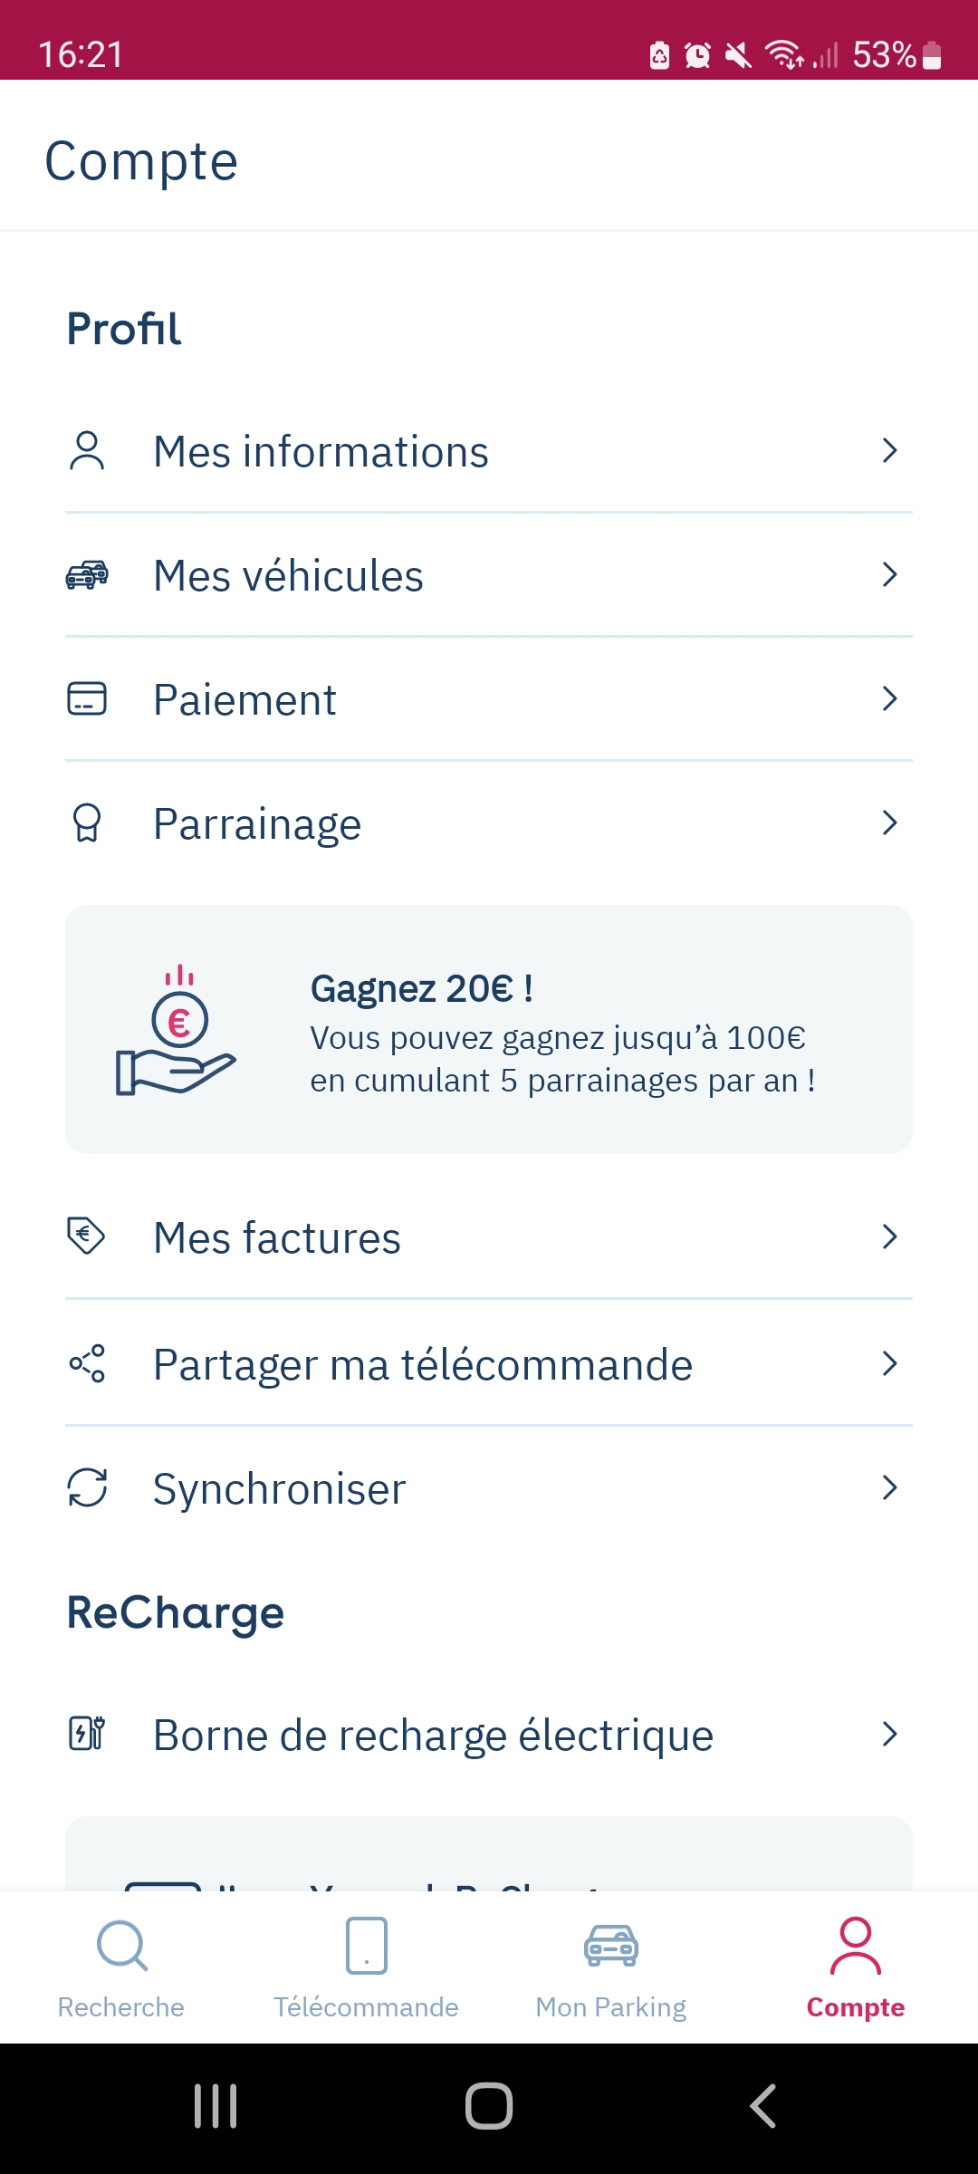Open Paiement via the right chevron
This screenshot has height=2174, width=978.
click(x=889, y=699)
